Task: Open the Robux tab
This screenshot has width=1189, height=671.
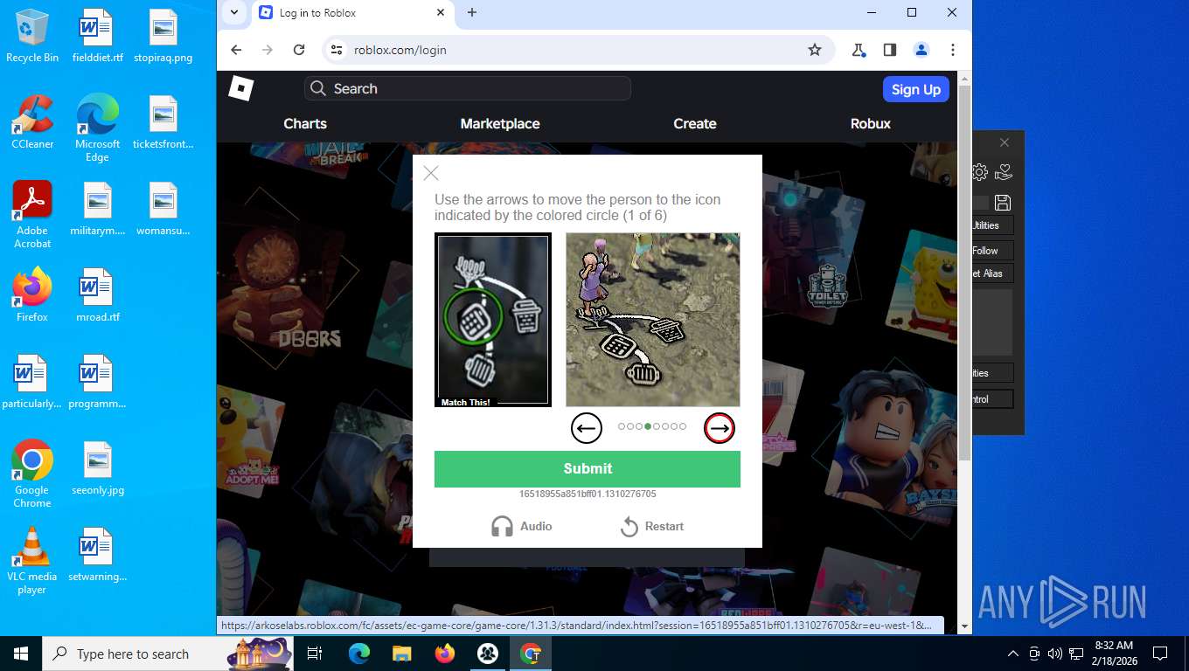Action: [871, 123]
